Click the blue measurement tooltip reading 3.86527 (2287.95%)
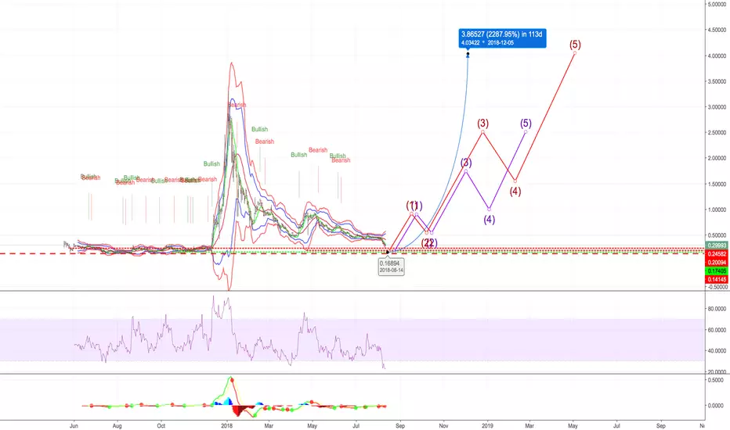Viewport: 730px width, 430px height. [502, 38]
